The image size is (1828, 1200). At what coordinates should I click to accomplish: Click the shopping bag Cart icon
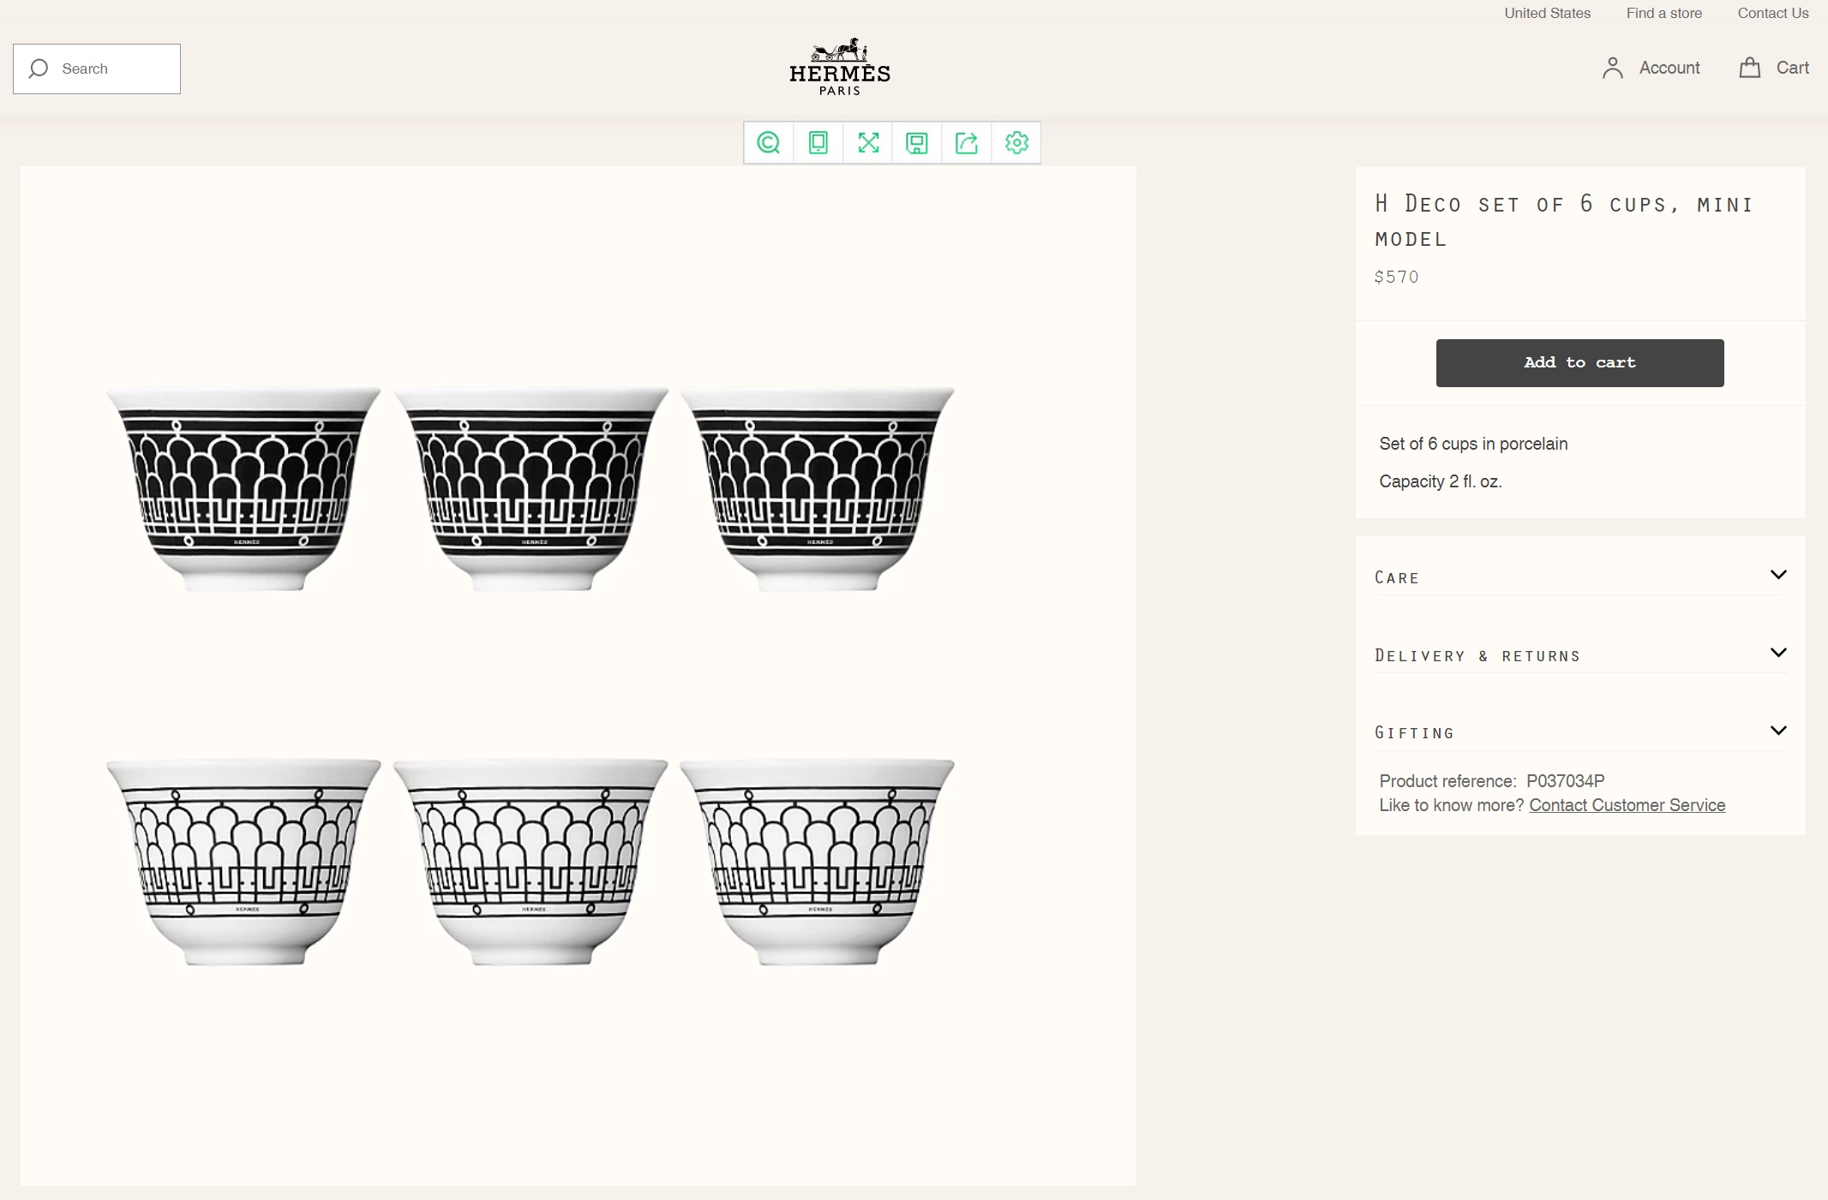pyautogui.click(x=1749, y=68)
